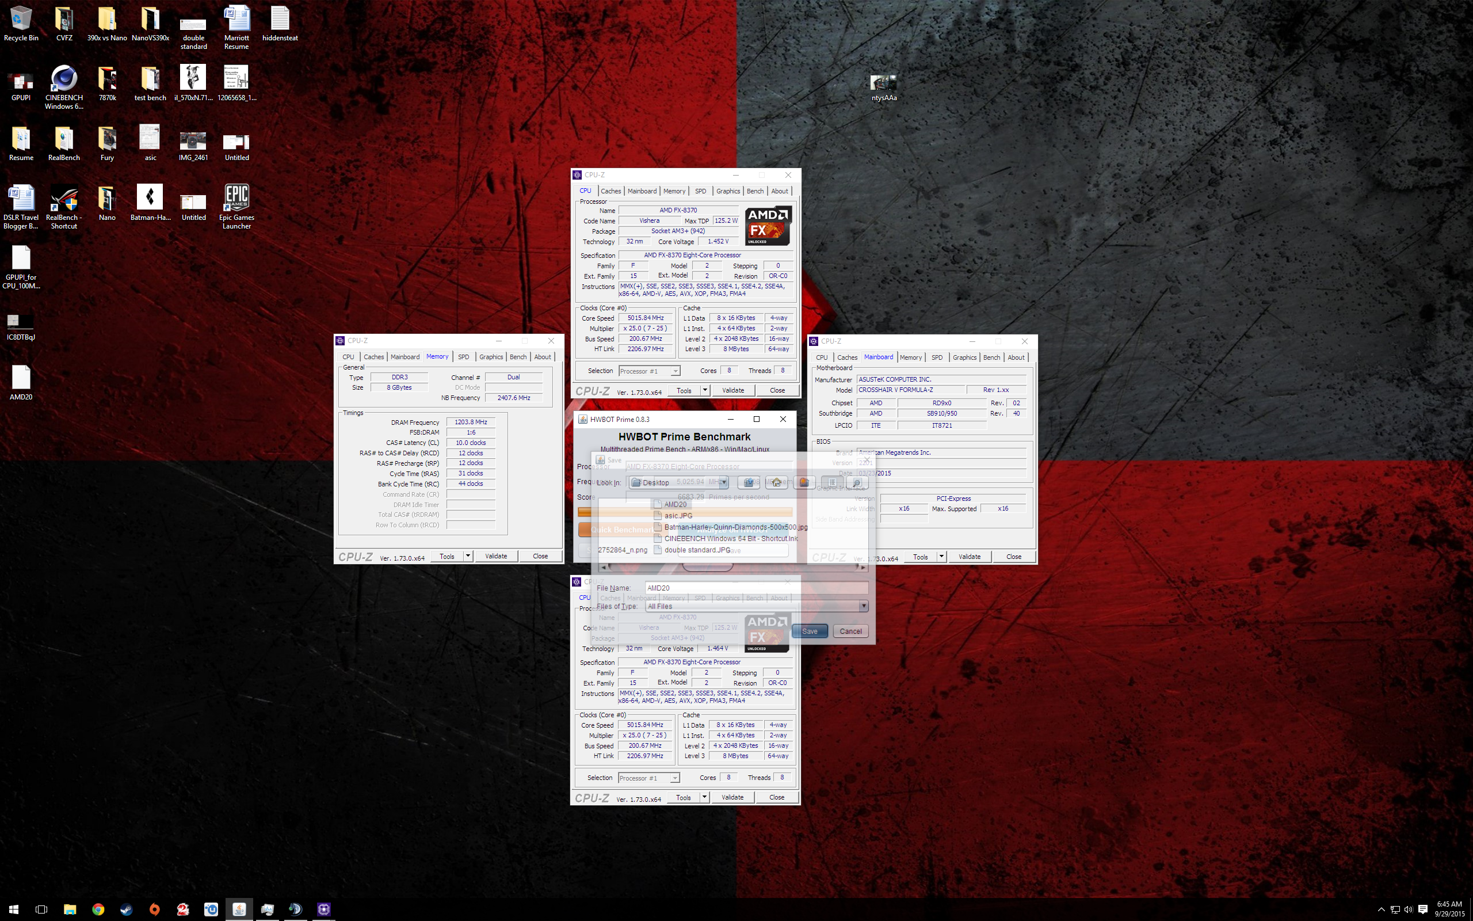Select CINEBENCH Windows 64 Bit shortcut file
Viewport: 1473px width, 921px height.
725,538
